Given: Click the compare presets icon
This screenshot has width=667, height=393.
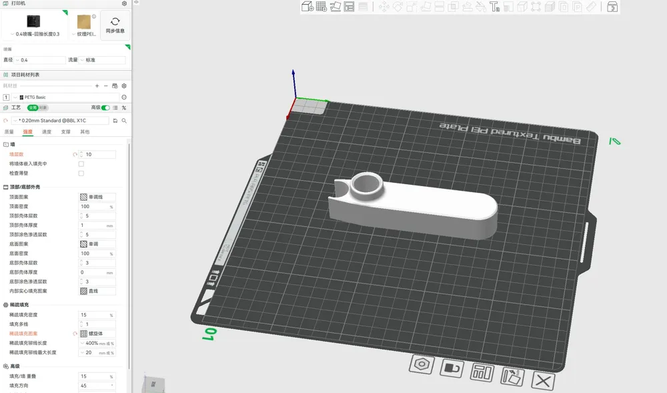Looking at the screenshot, I should (x=124, y=108).
